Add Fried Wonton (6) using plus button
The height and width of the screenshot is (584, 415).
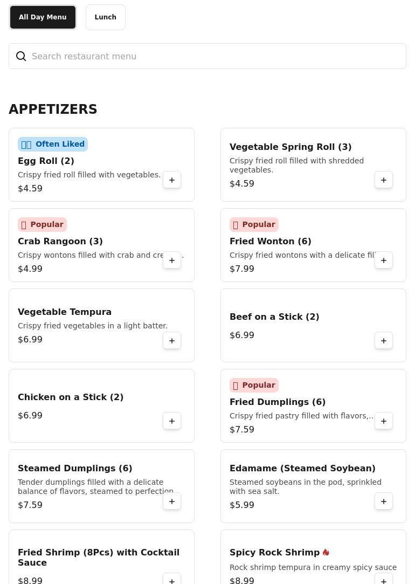click(x=383, y=260)
